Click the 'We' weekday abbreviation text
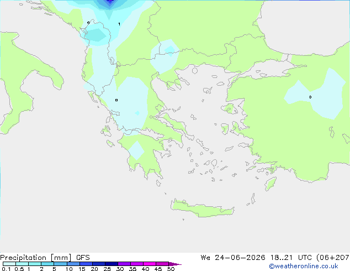The height and width of the screenshot is (271, 350). tap(205, 258)
